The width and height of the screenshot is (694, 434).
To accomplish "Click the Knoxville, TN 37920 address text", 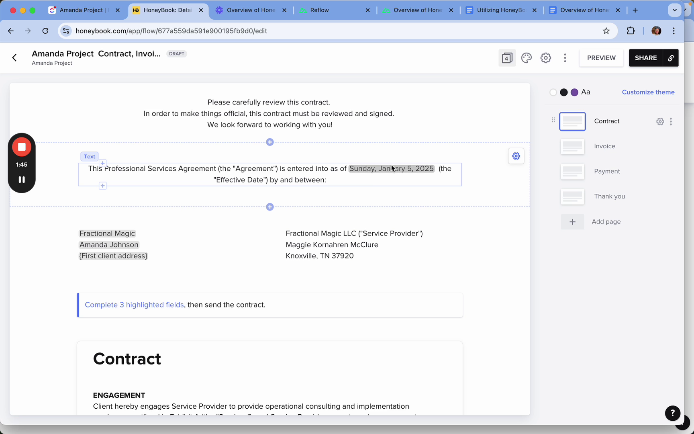I will 320,256.
